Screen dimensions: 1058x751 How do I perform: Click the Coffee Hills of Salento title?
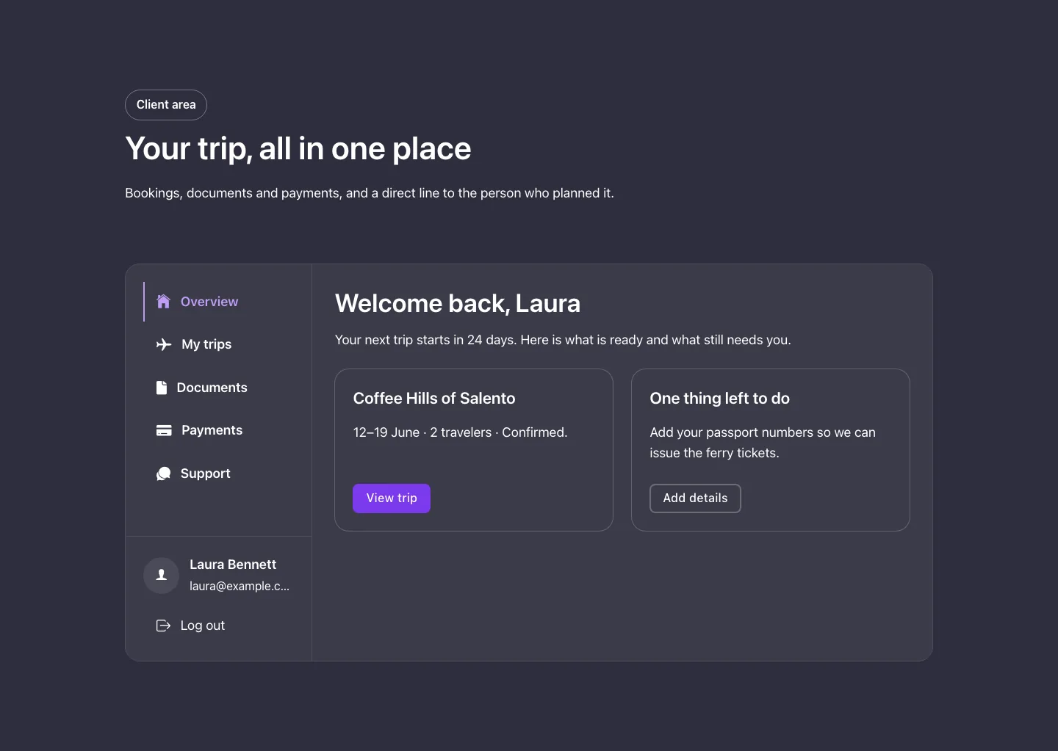click(434, 399)
